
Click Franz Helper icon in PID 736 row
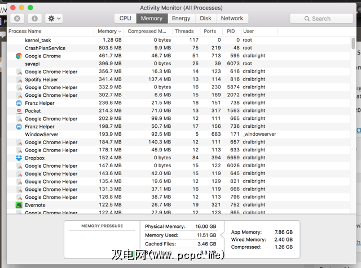pyautogui.click(x=19, y=127)
